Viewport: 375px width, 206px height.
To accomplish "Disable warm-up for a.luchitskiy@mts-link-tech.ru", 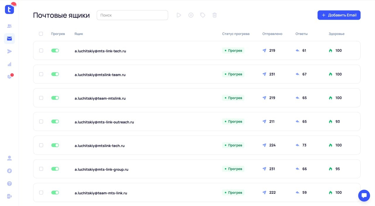I will [55, 51].
